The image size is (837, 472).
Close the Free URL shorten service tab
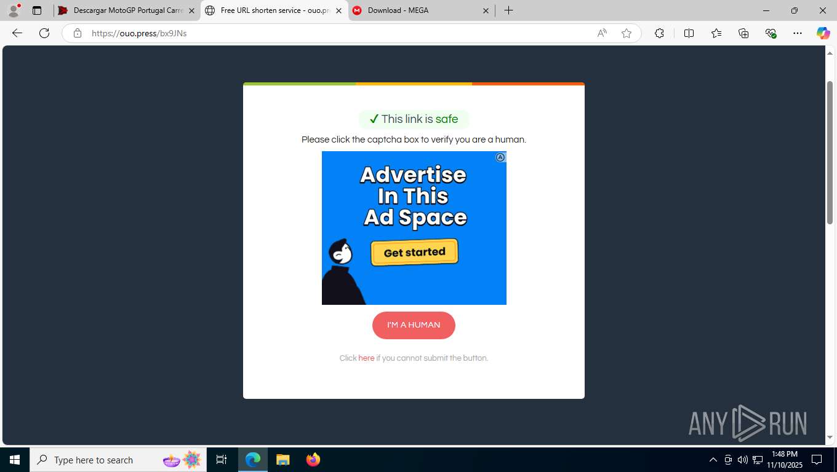point(338,10)
